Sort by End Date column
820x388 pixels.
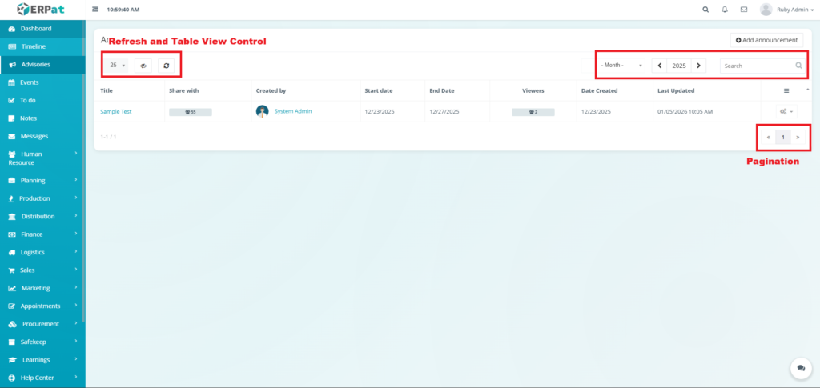(x=442, y=90)
